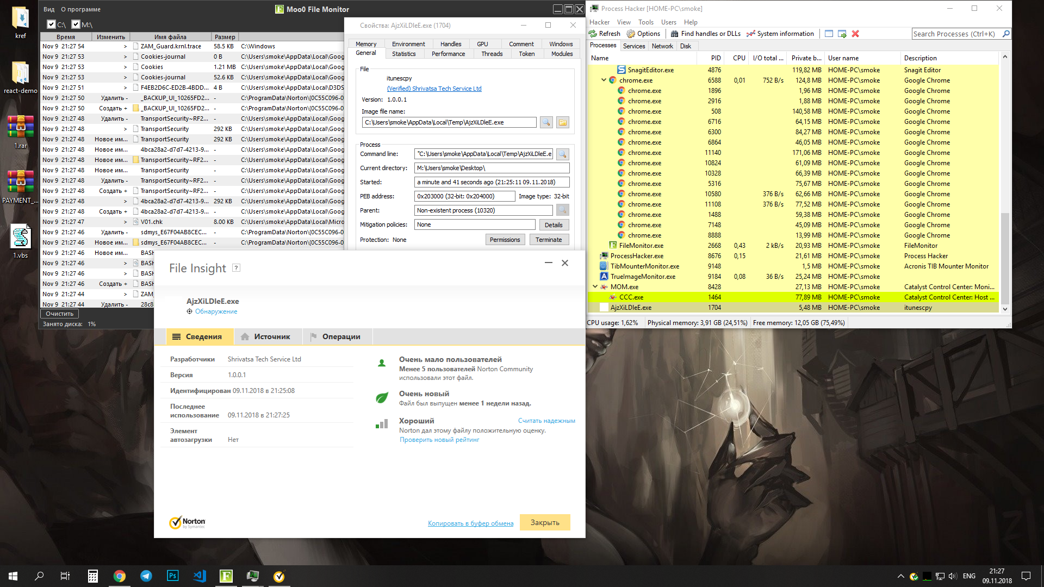Click the red X terminate toolbar icon
The height and width of the screenshot is (587, 1044).
[x=855, y=34]
